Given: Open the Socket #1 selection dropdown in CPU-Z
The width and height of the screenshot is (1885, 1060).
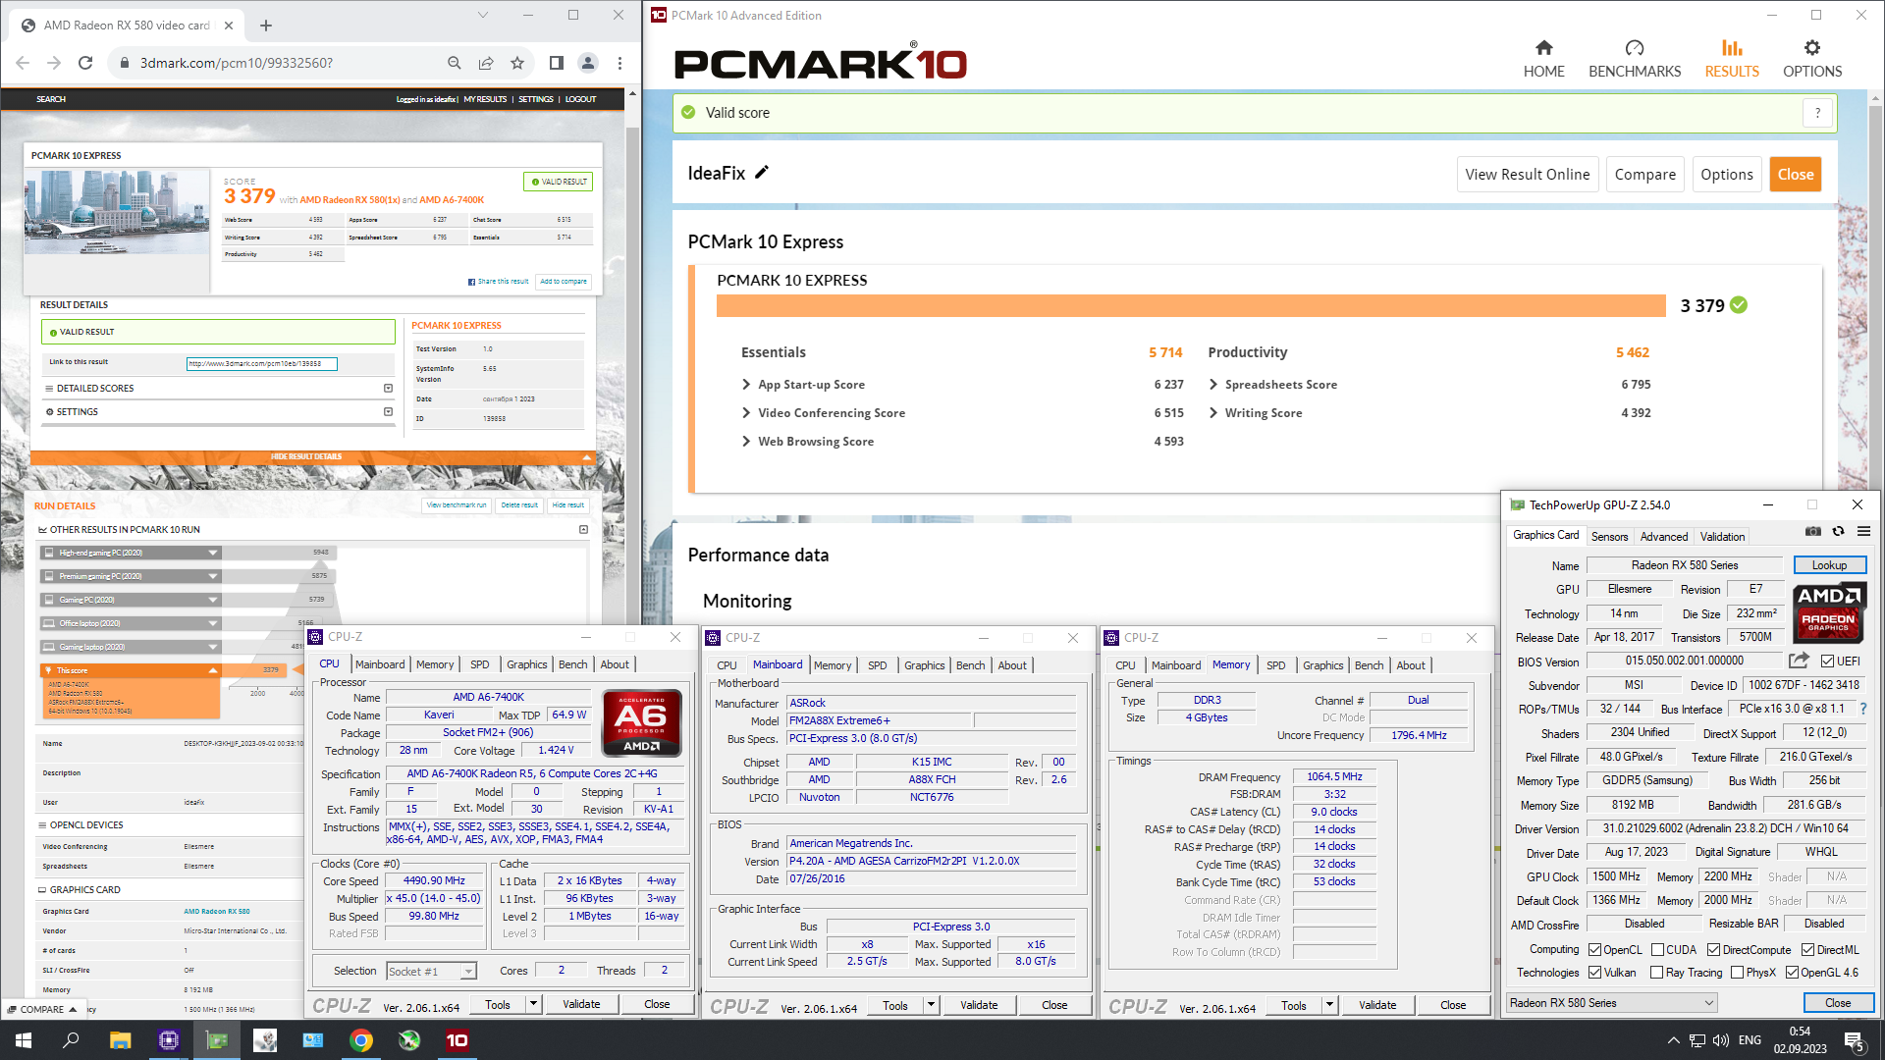Looking at the screenshot, I should point(431,971).
